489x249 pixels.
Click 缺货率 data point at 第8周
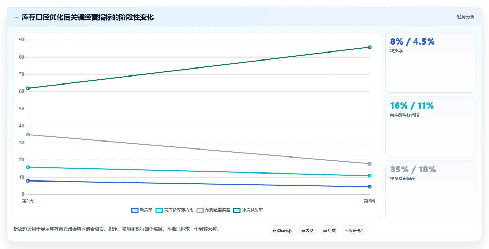(x=370, y=187)
